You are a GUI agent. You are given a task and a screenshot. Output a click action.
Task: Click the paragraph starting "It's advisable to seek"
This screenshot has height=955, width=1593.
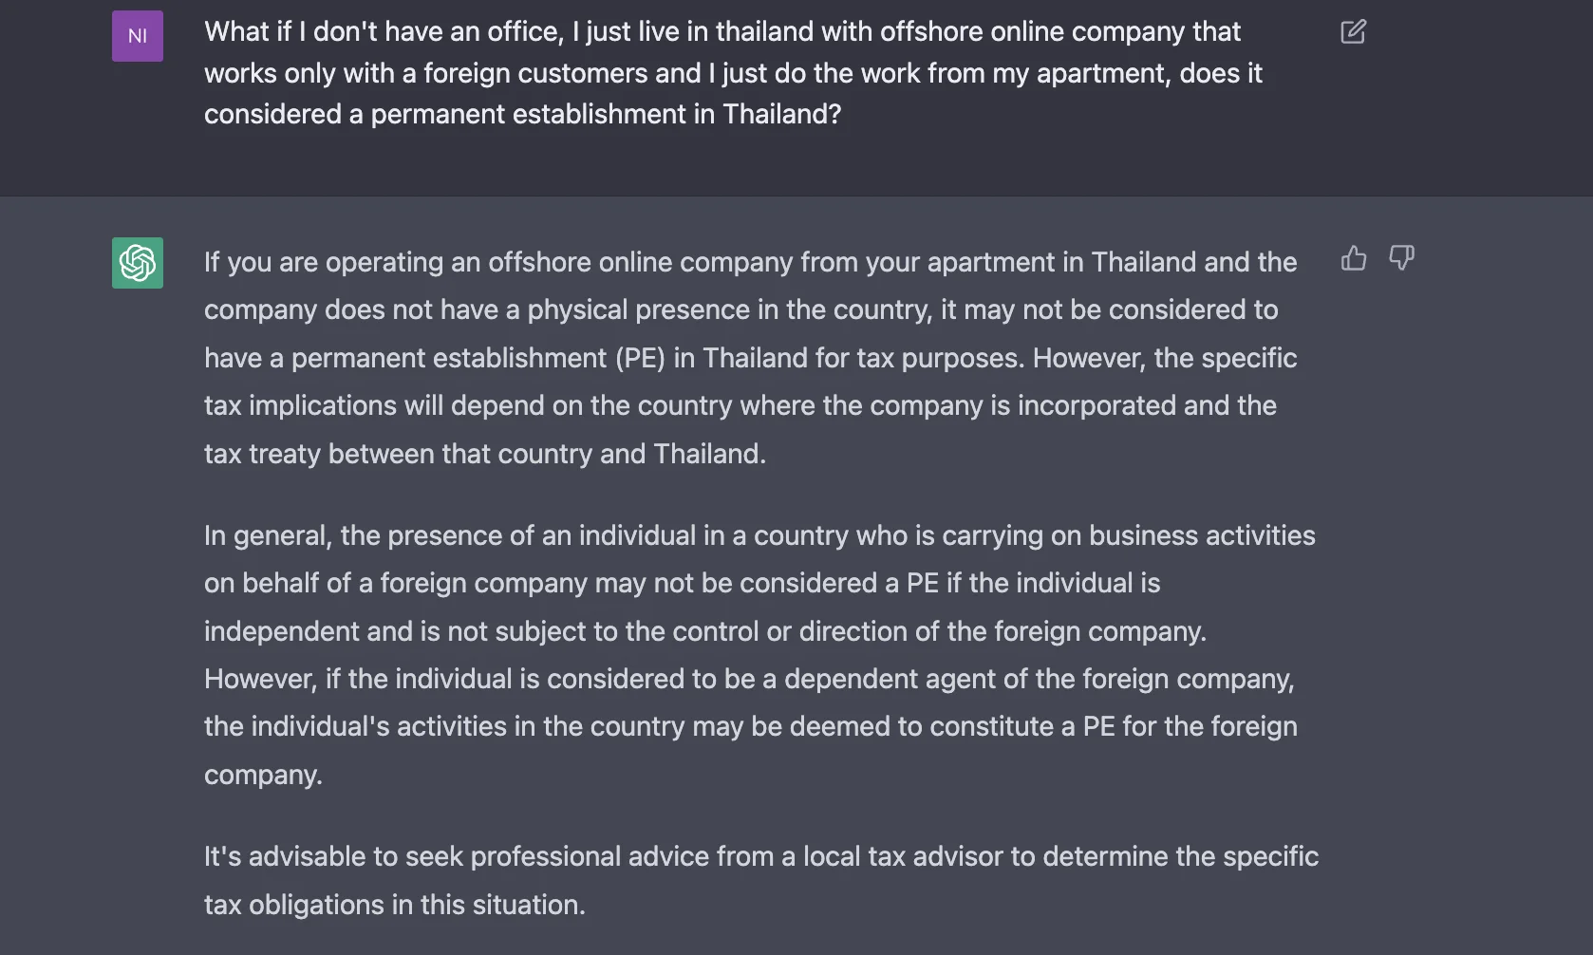(x=761, y=880)
